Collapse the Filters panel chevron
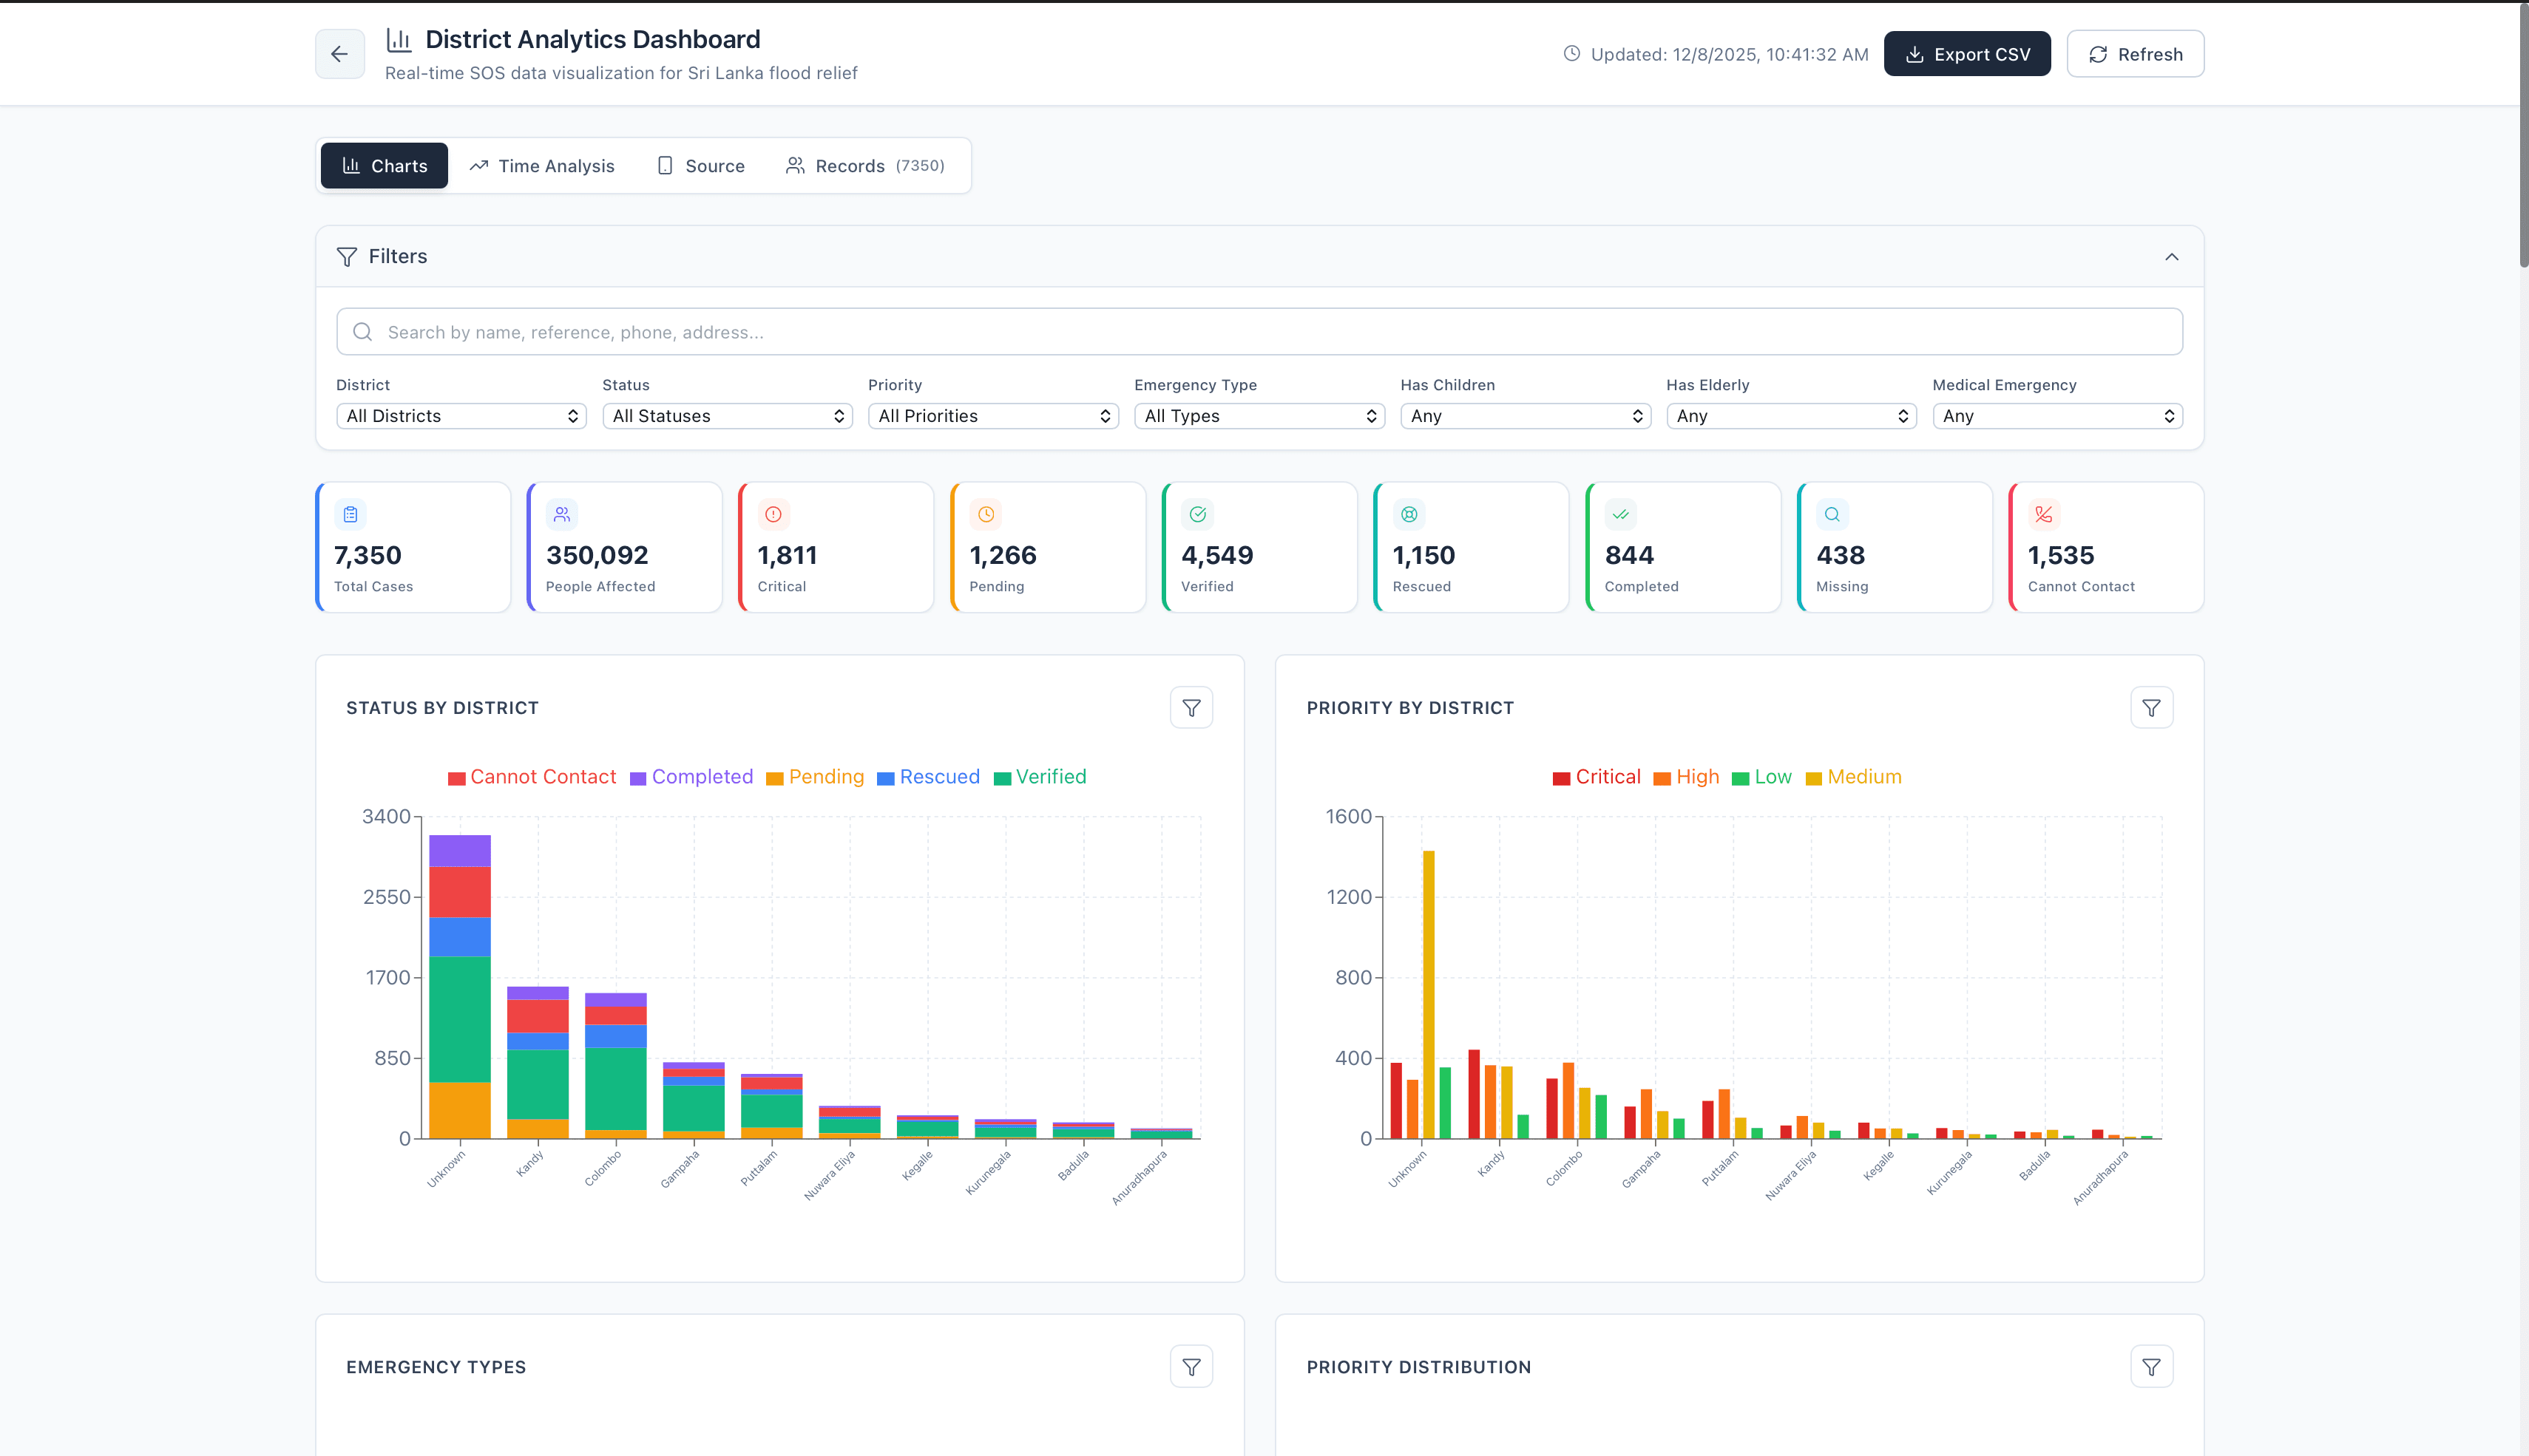Screen dimensions: 2529x1456 click(x=2171, y=257)
